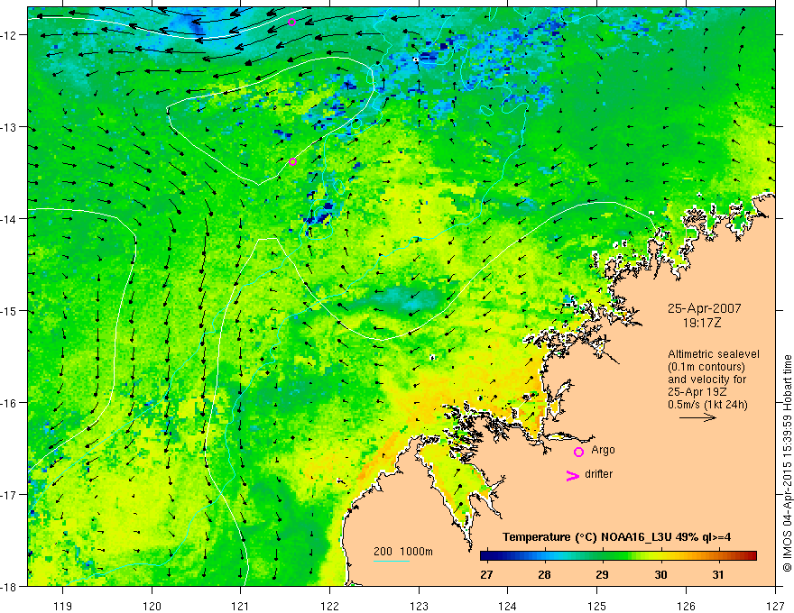Click the color bar tick label 27

[x=486, y=574]
